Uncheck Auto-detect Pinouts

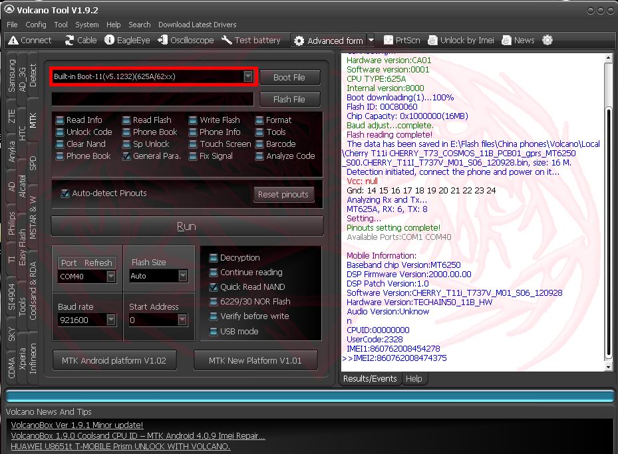click(x=65, y=193)
